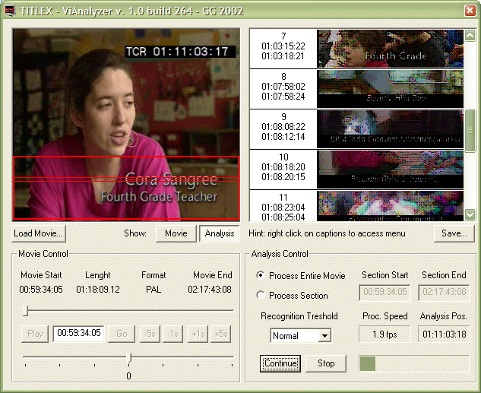Select caption 11 thumbnail

(x=390, y=206)
